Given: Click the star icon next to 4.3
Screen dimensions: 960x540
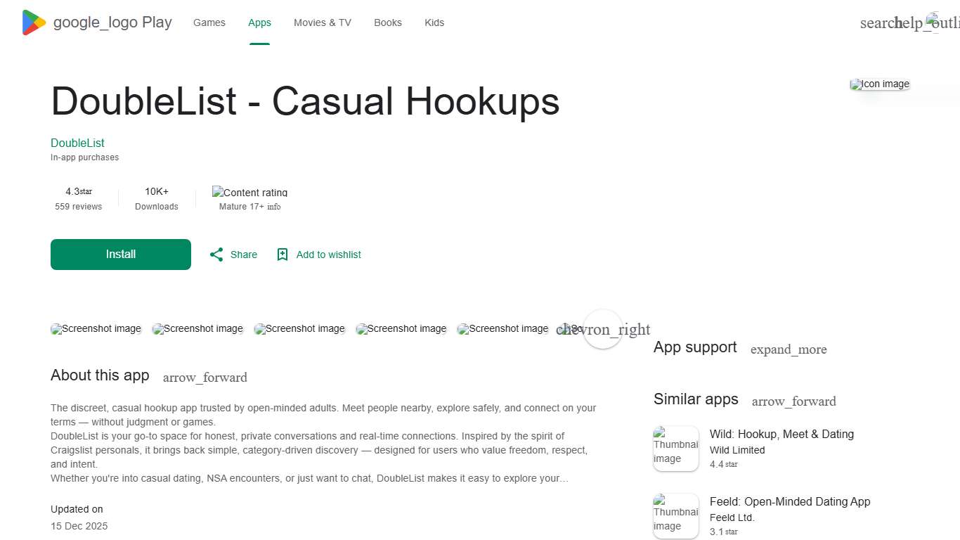Looking at the screenshot, I should (x=86, y=191).
